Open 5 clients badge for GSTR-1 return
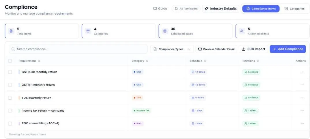The width and height of the screenshot is (310, 139). pyautogui.click(x=251, y=85)
